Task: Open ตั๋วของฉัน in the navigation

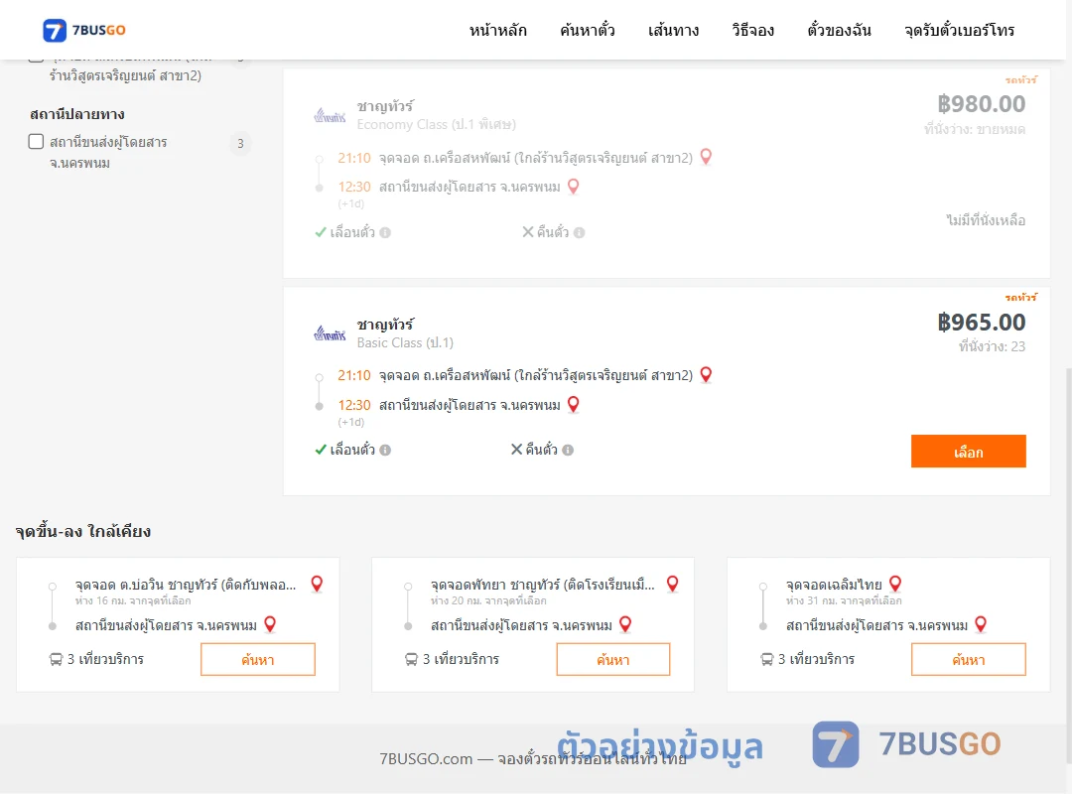Action: tap(839, 30)
